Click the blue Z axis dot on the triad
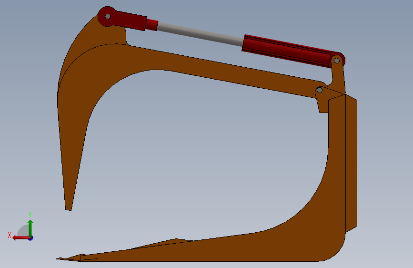The height and width of the screenshot is (268, 413). 31,238
